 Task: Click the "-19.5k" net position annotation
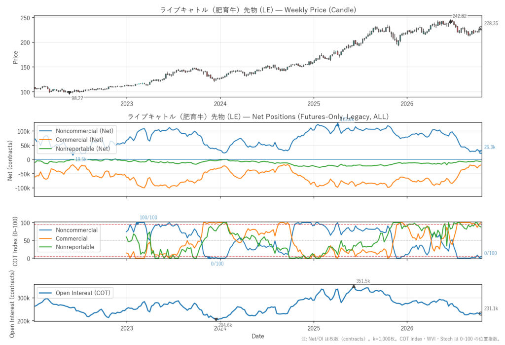coord(80,159)
